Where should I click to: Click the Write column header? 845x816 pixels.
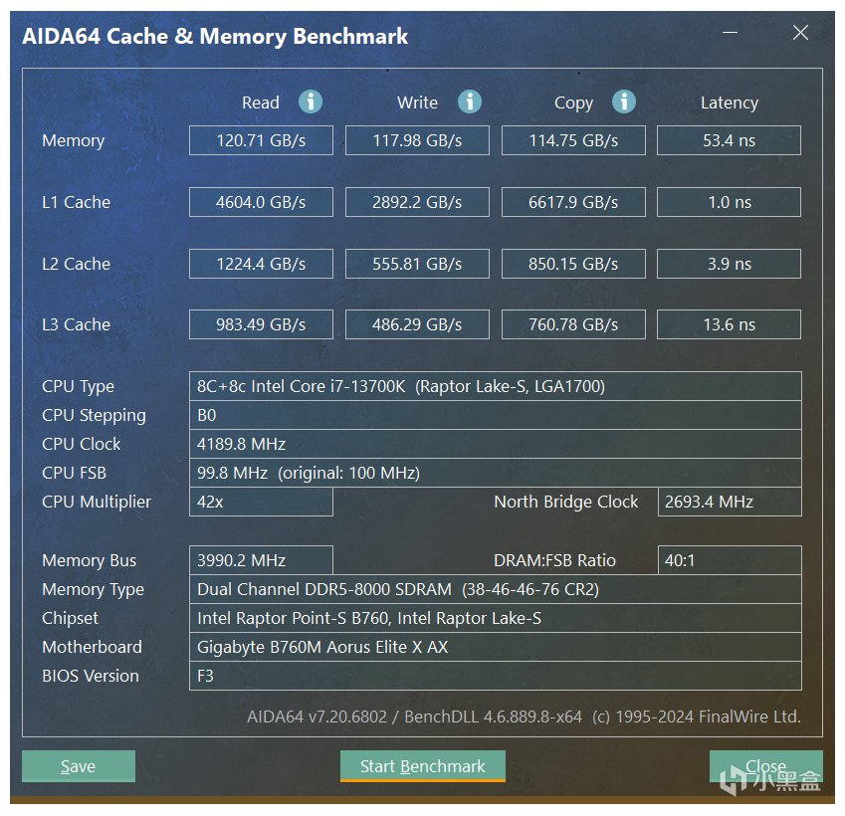[418, 102]
